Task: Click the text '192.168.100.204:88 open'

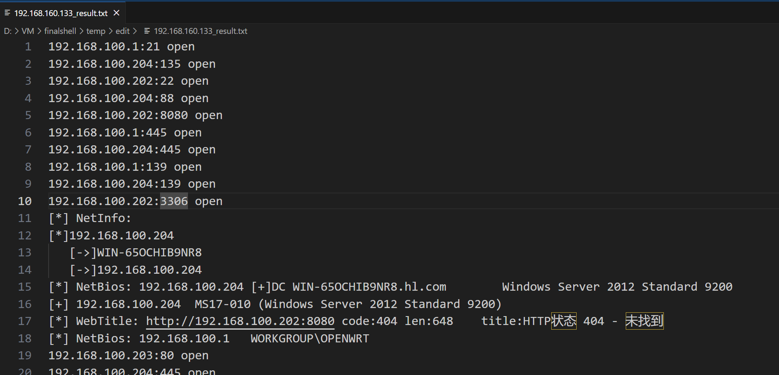Action: click(x=128, y=98)
